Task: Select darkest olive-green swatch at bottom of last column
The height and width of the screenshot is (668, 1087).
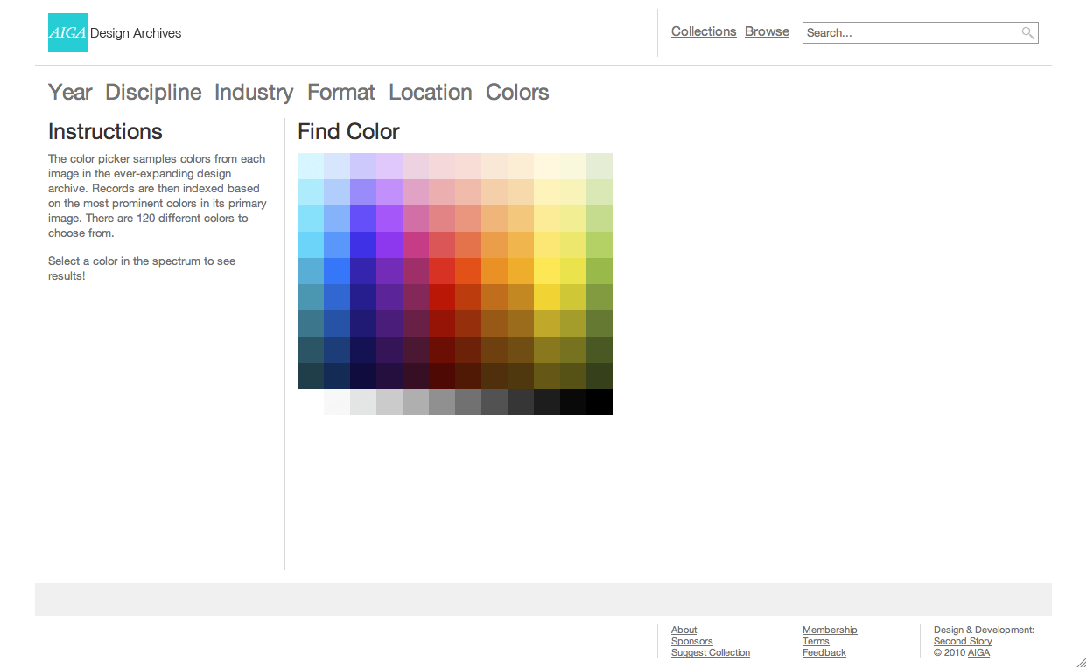Action: point(600,376)
